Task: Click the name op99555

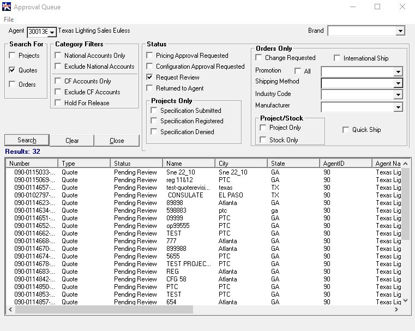Action: 178,226
